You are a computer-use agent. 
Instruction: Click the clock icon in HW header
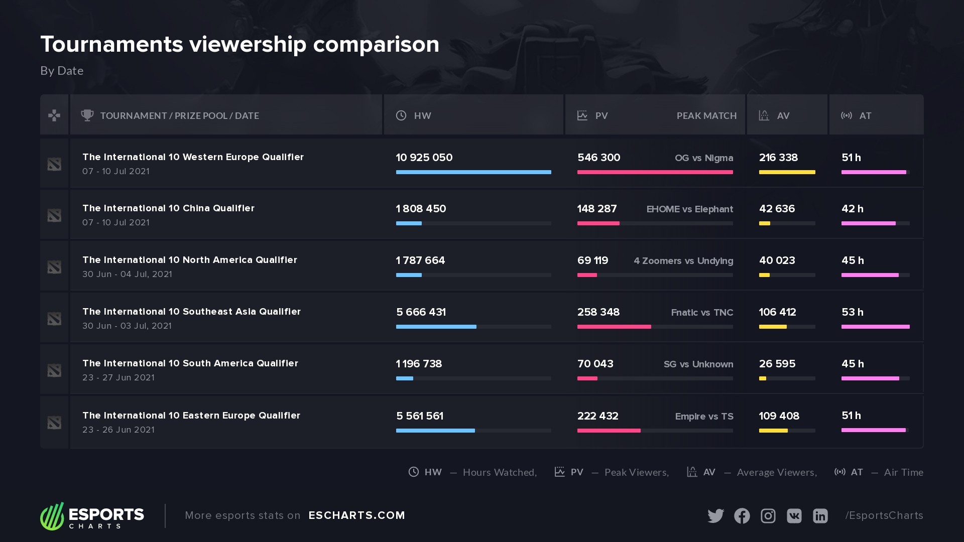[x=401, y=115]
